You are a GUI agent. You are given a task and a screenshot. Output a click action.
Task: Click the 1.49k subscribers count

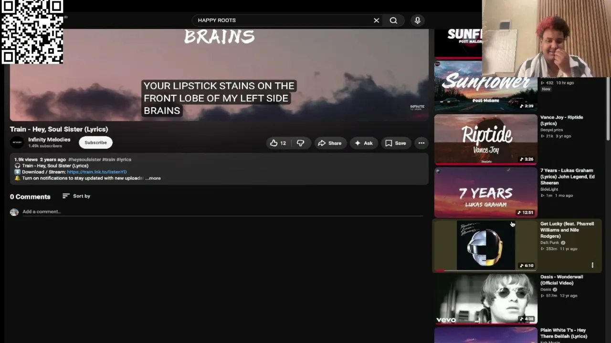point(45,146)
